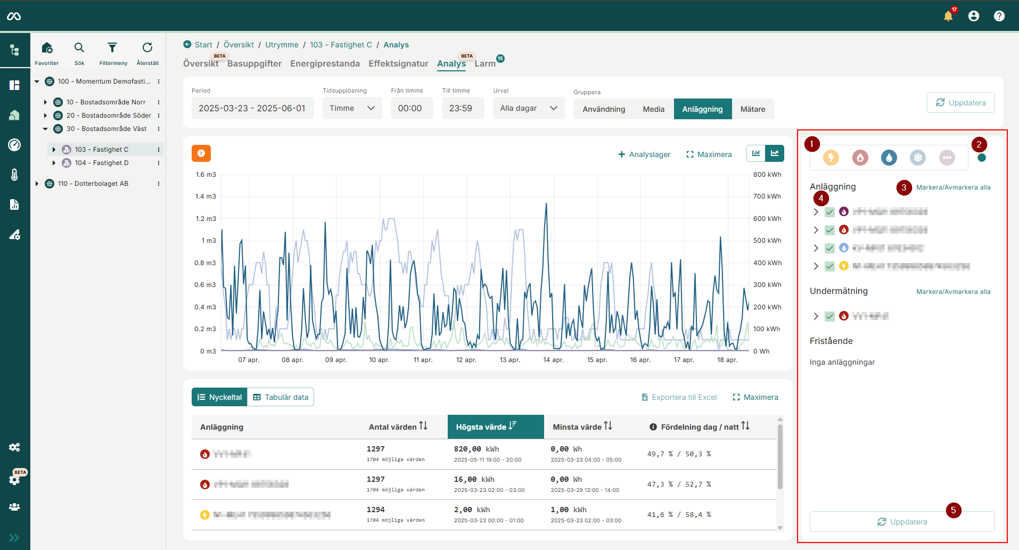Click Exportera till Excel
Screen dimensions: 1019x550
tap(679, 397)
